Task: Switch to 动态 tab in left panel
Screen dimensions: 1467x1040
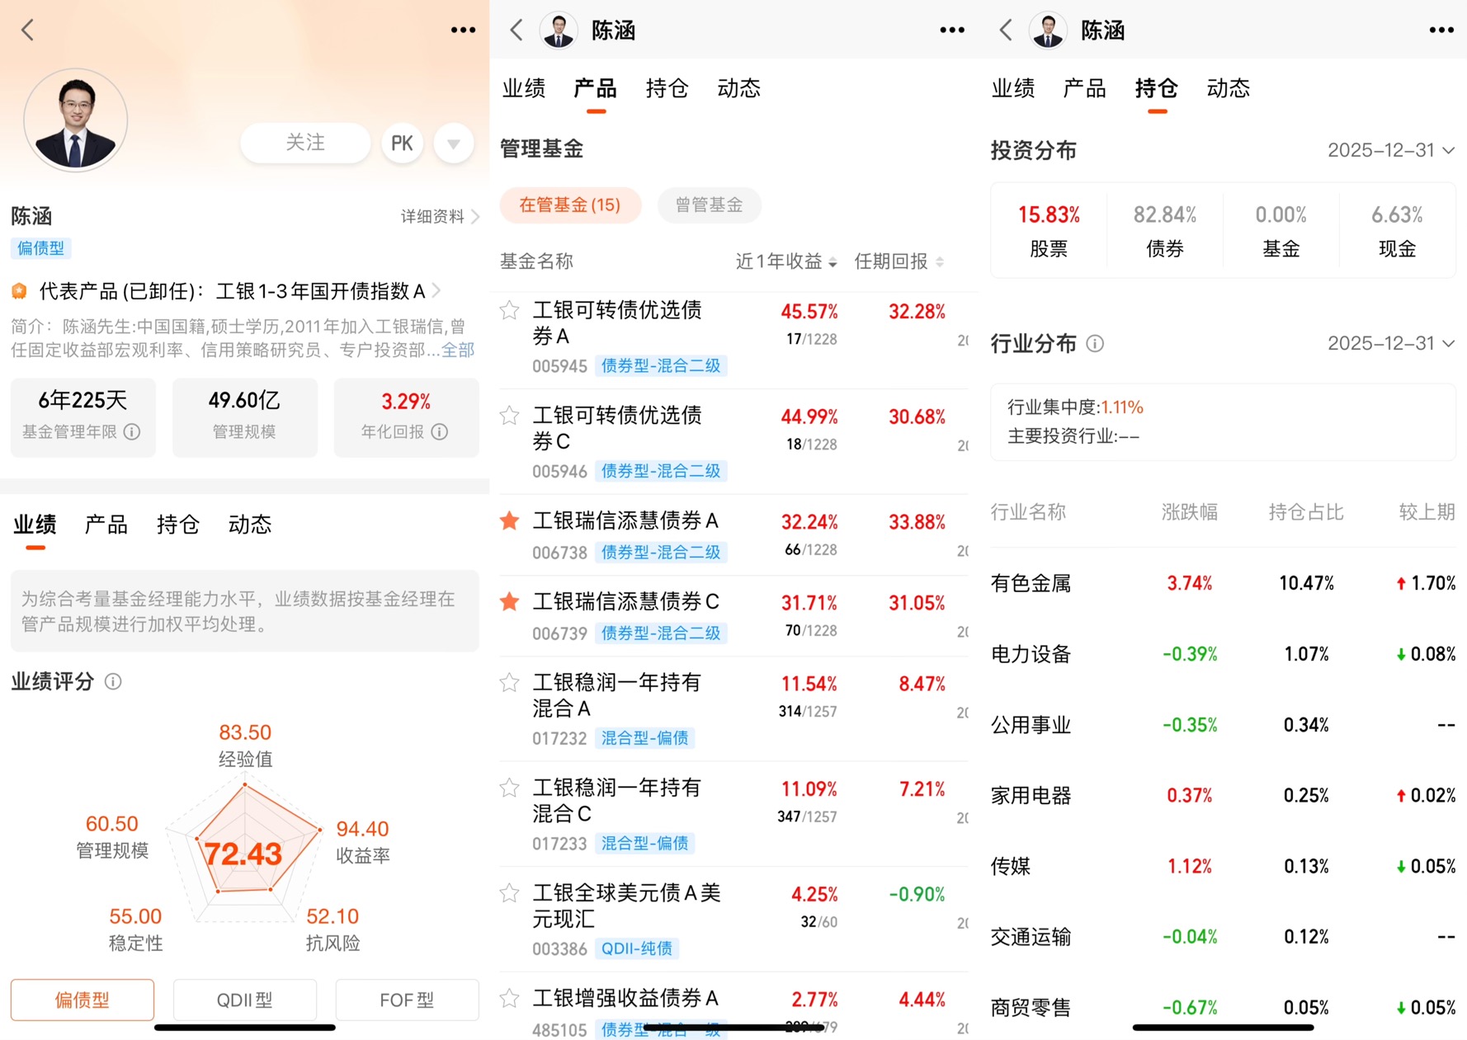Action: click(250, 525)
